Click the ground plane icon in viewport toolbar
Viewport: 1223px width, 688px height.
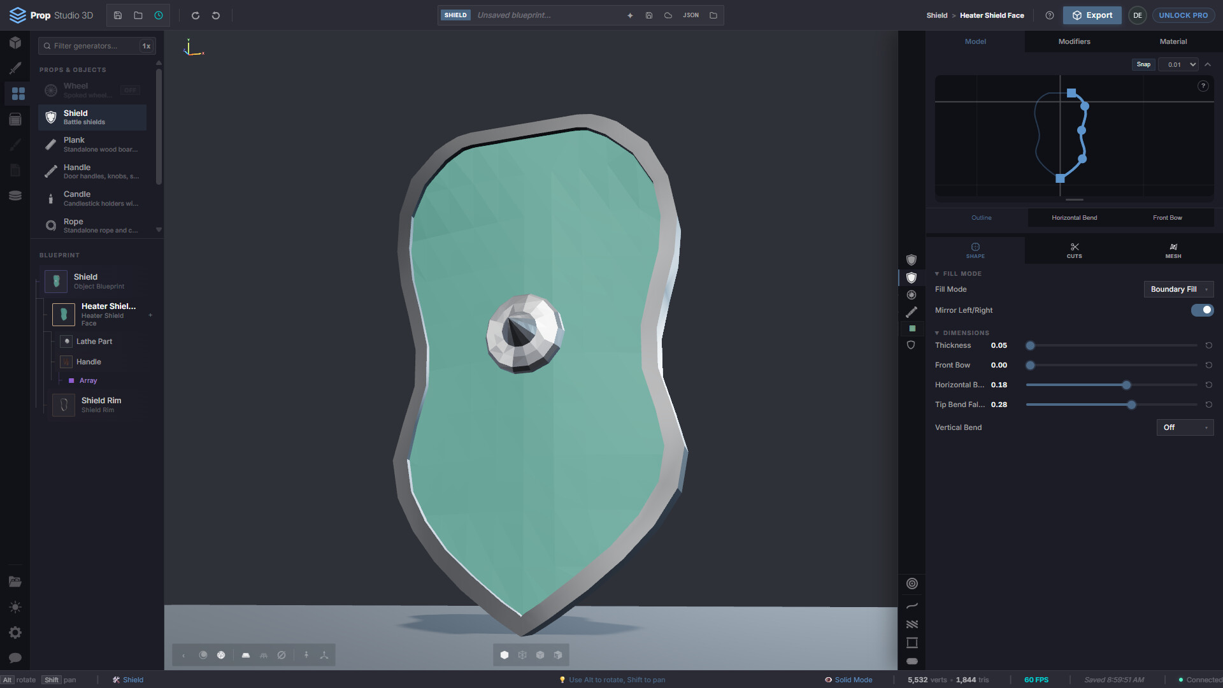246,655
